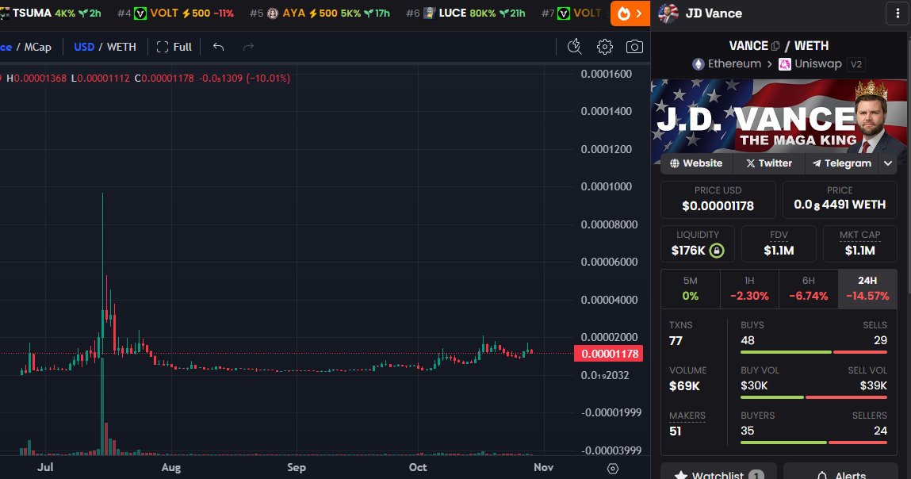911x479 pixels.
Task: Click the MAKERS value 51
Action: (x=675, y=431)
